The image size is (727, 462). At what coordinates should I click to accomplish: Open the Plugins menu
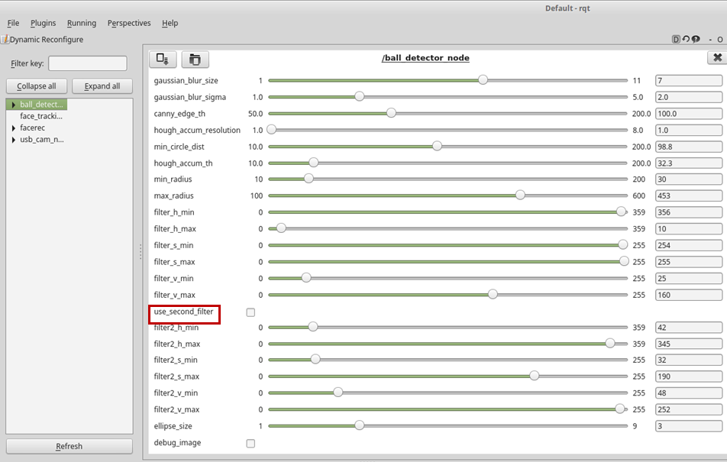[43, 23]
